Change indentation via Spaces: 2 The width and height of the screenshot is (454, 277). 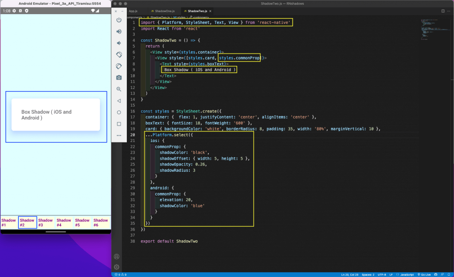click(x=367, y=274)
